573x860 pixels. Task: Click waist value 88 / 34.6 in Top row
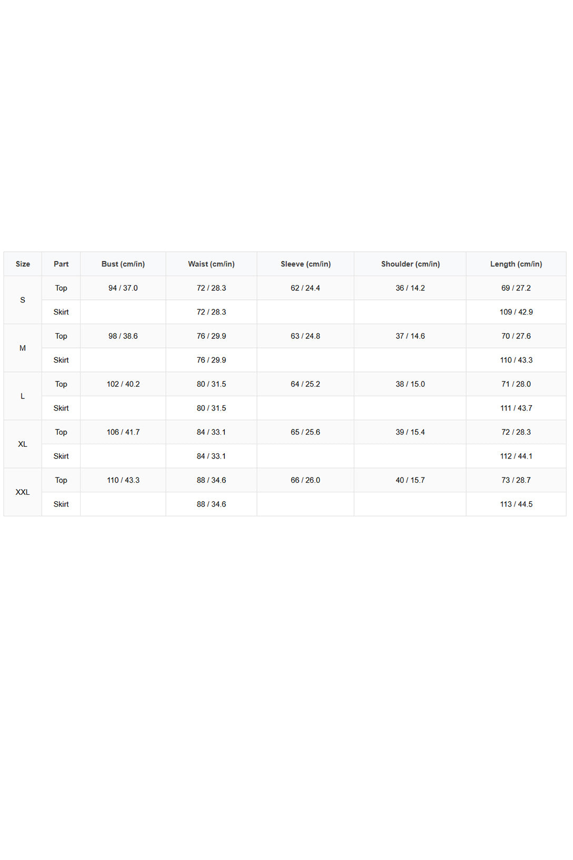tap(211, 480)
